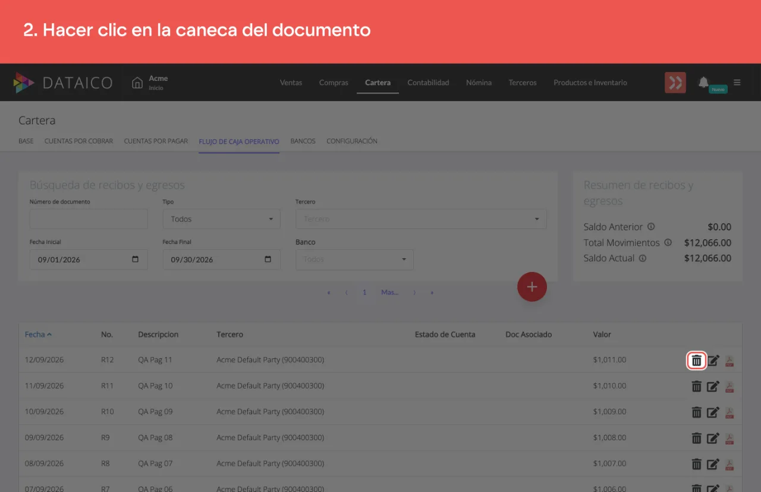Expand the Tipo dropdown showing Todos

(221, 219)
